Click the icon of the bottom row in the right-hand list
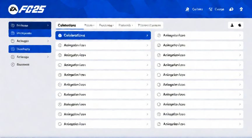Screen dimensions: 252x138 point(159,124)
